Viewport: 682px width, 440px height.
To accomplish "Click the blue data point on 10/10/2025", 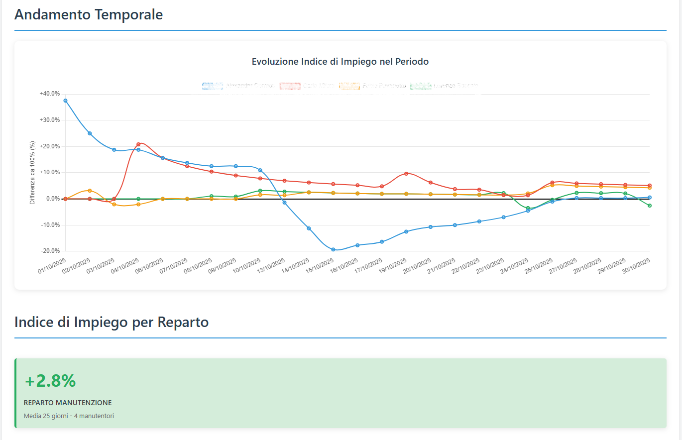I will 260,170.
